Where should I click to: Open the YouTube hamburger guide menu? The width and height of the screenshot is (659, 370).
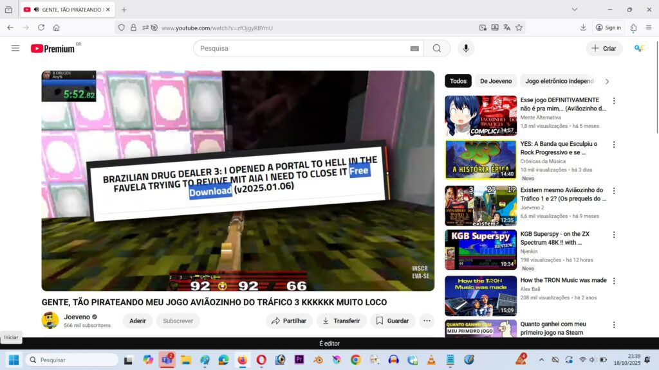click(15, 48)
